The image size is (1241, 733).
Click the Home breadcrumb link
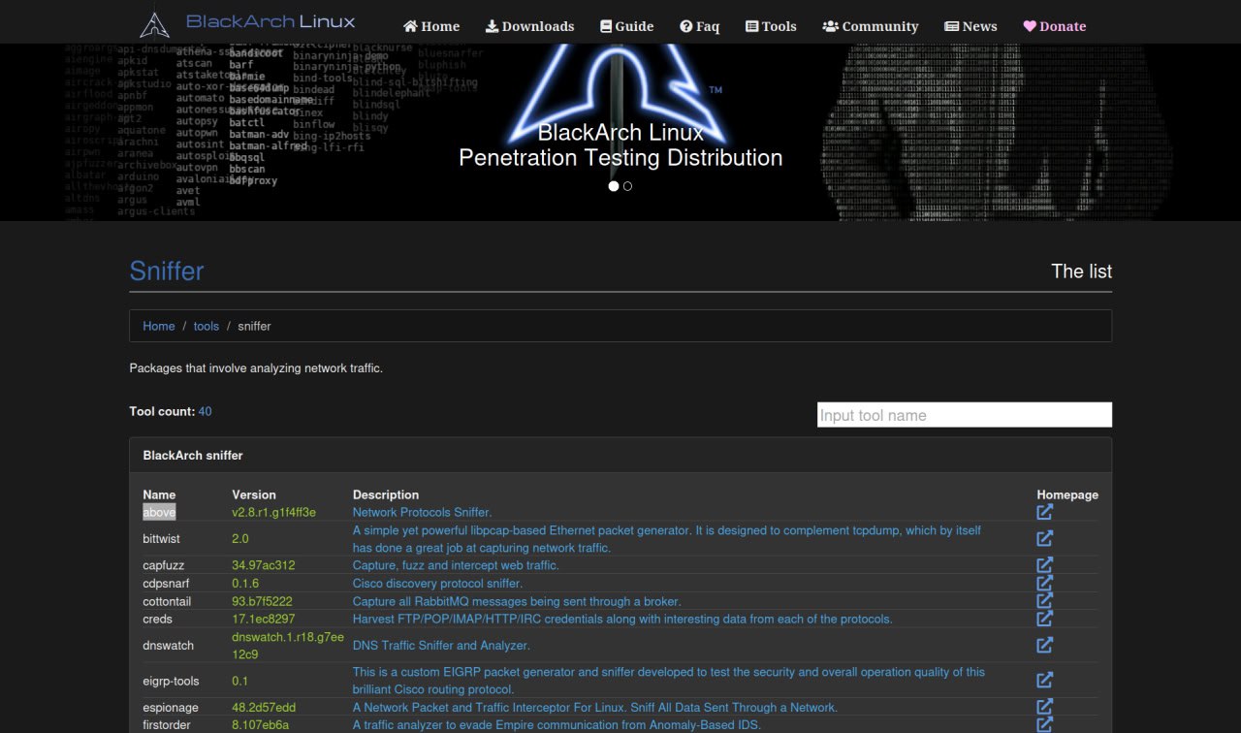pyautogui.click(x=159, y=326)
